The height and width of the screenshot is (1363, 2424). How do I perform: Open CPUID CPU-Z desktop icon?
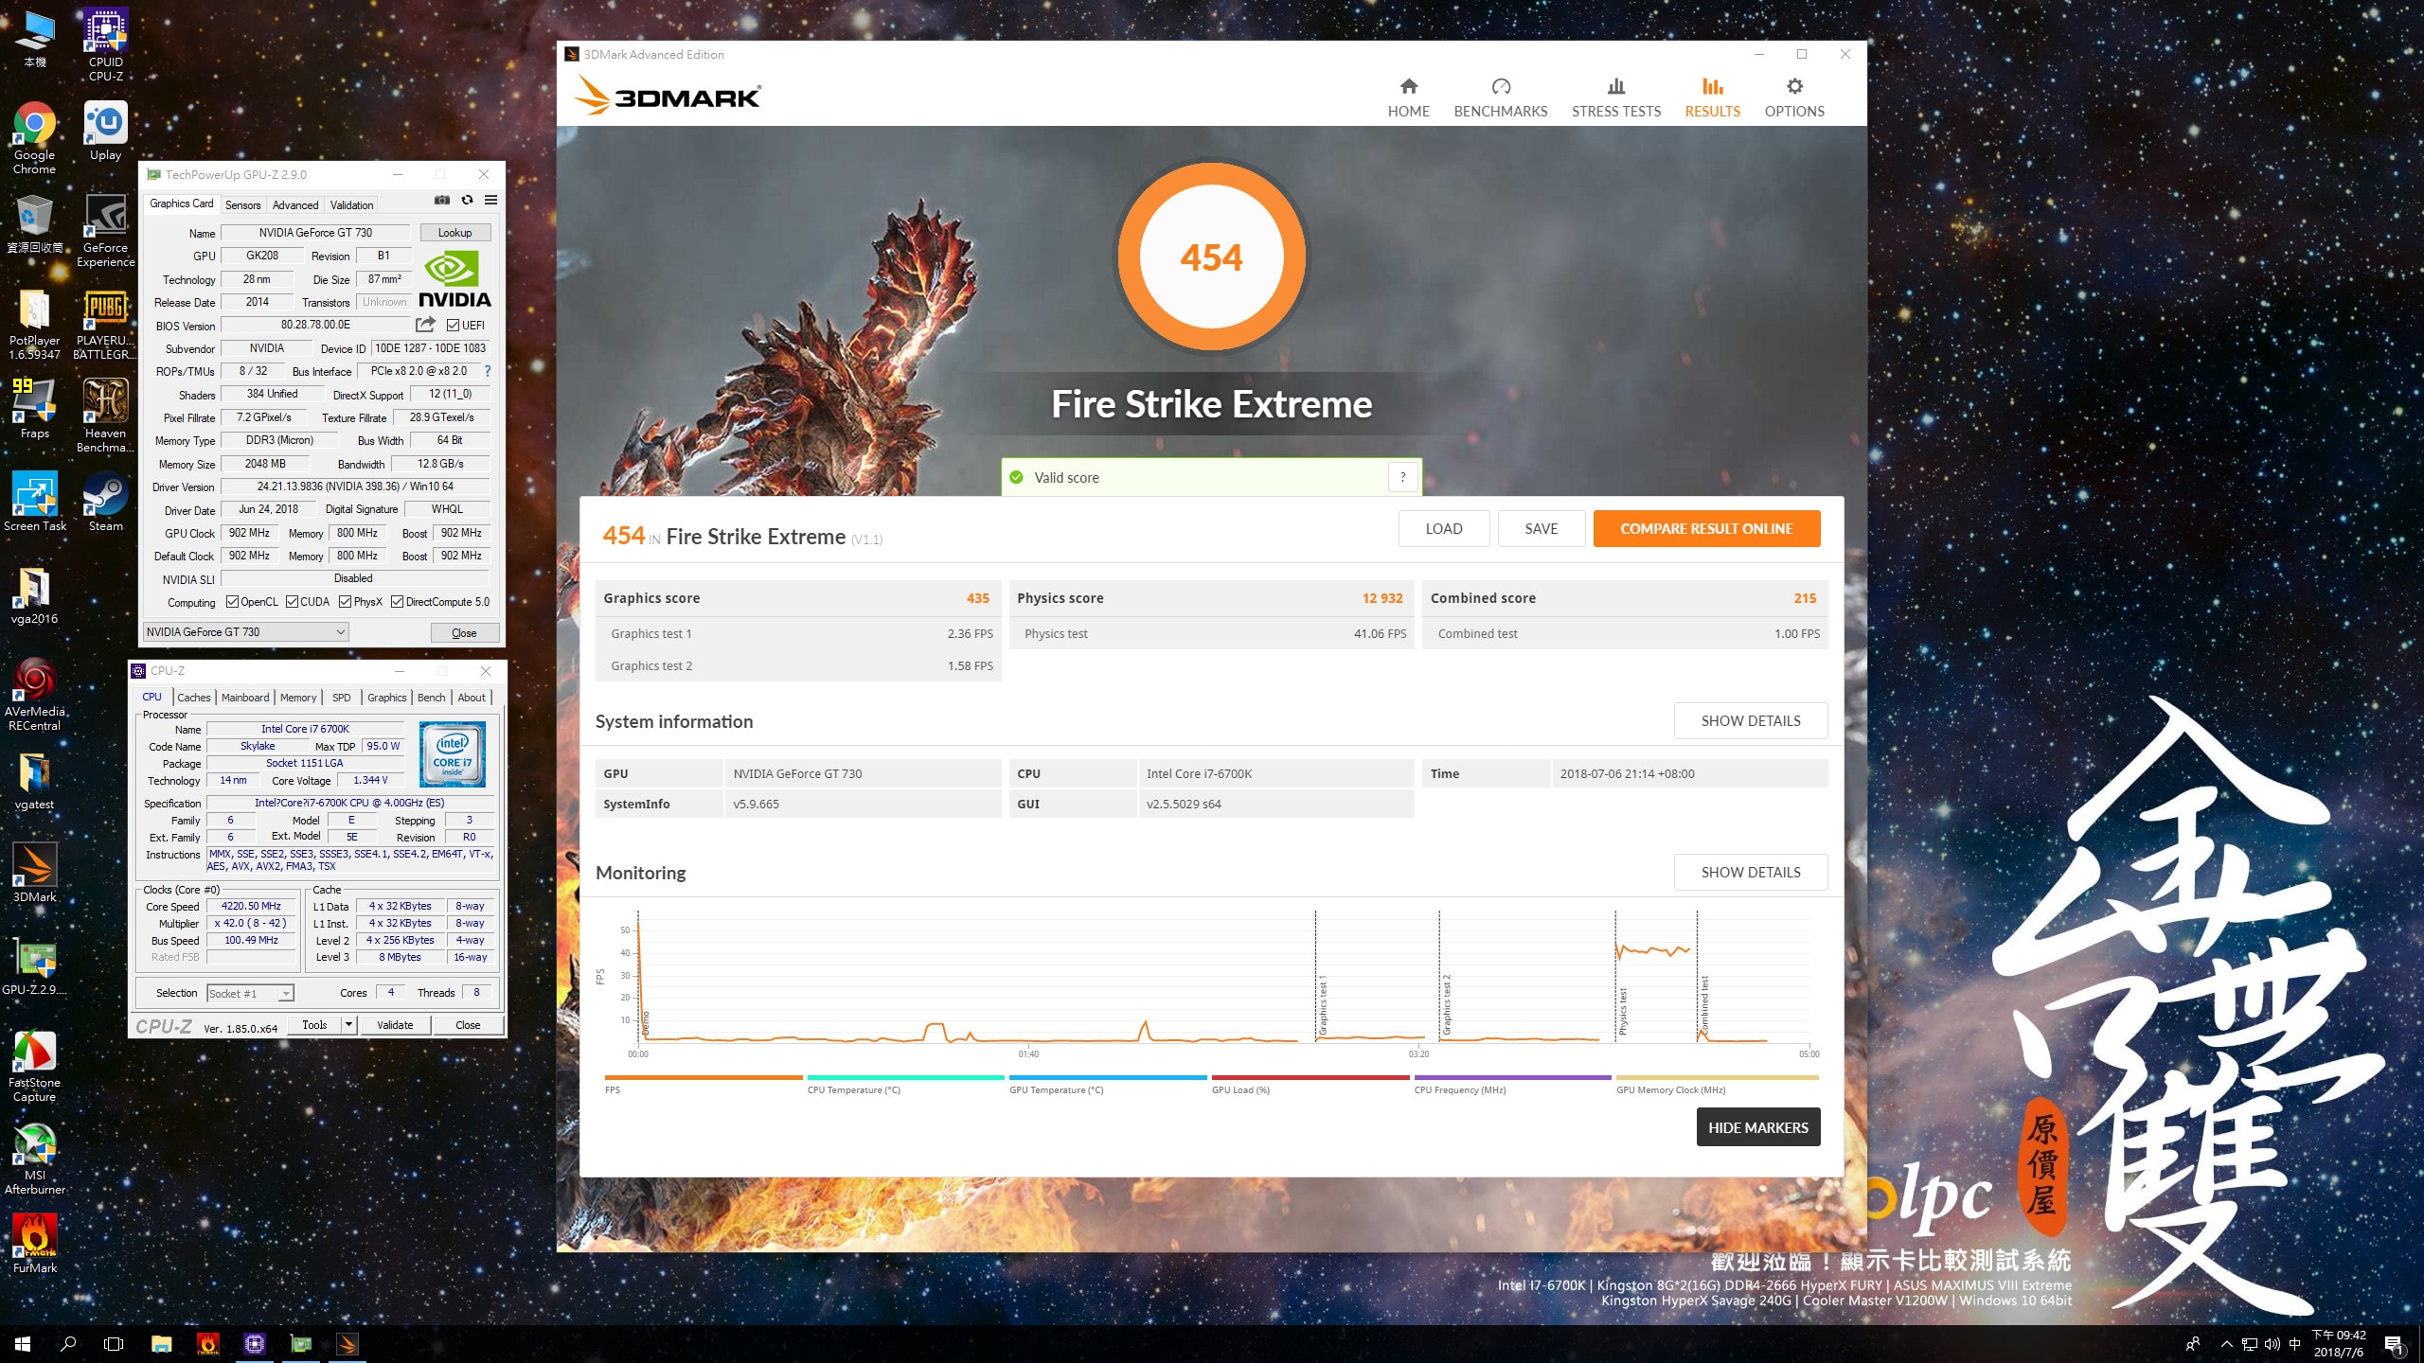point(105,45)
